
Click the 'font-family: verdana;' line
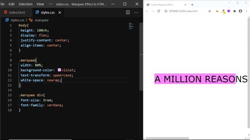click(42, 105)
